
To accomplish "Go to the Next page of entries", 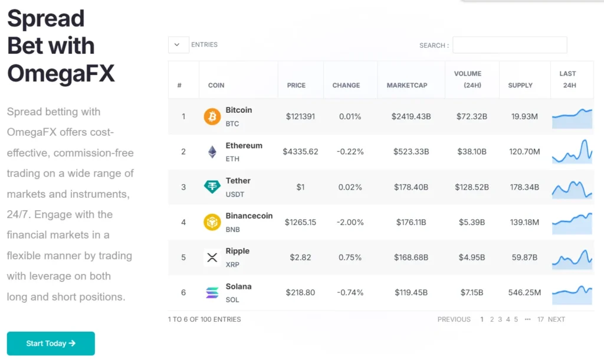I will point(556,319).
